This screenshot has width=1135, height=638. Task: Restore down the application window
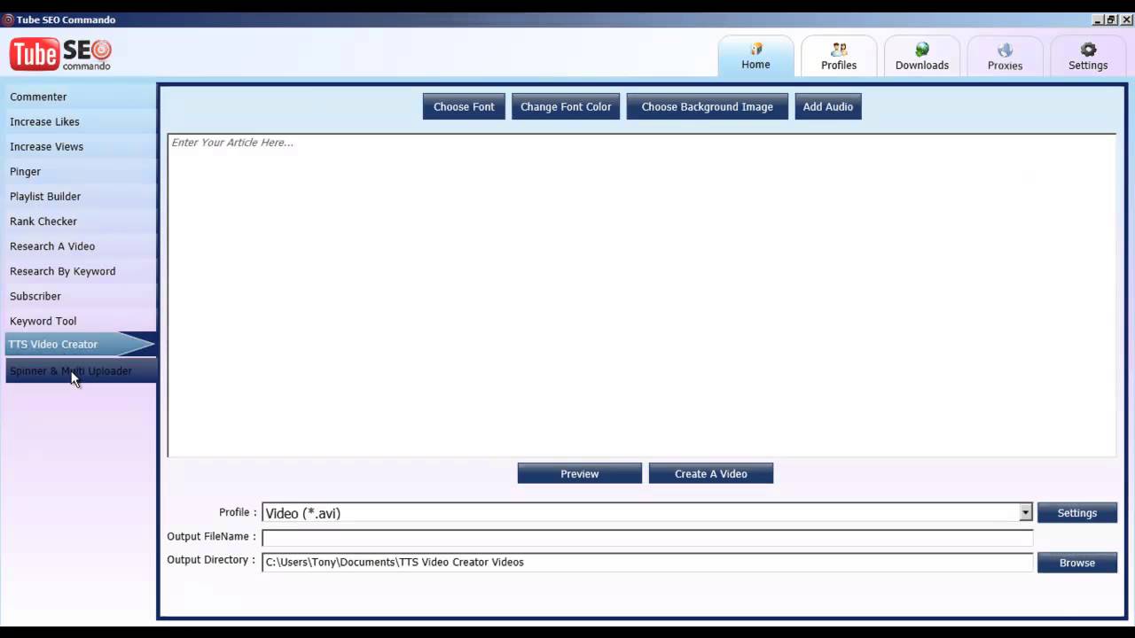pyautogui.click(x=1111, y=19)
